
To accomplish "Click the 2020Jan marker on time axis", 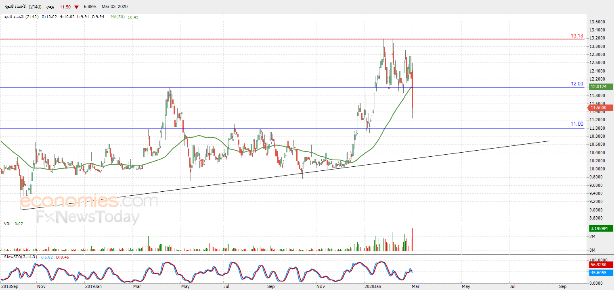I will click(x=373, y=286).
